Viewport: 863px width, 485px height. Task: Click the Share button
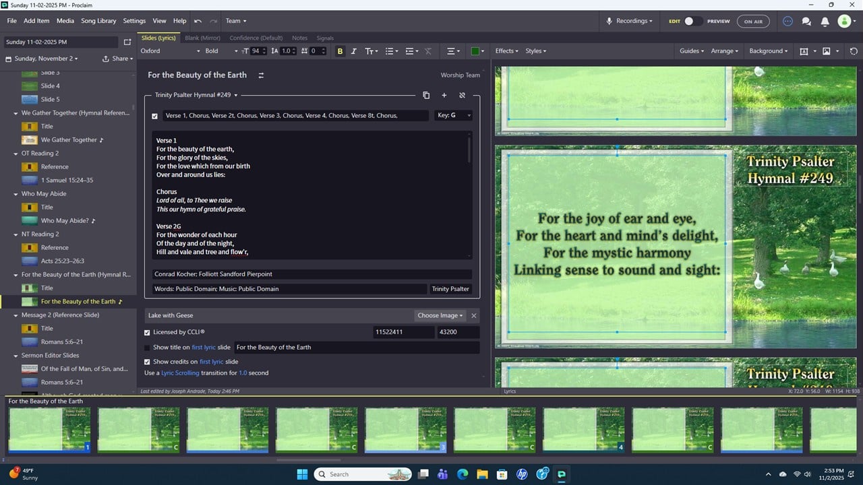pyautogui.click(x=117, y=59)
